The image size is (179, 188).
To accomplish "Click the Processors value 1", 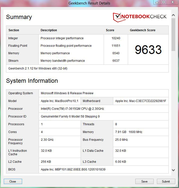I will coord(42,124).
